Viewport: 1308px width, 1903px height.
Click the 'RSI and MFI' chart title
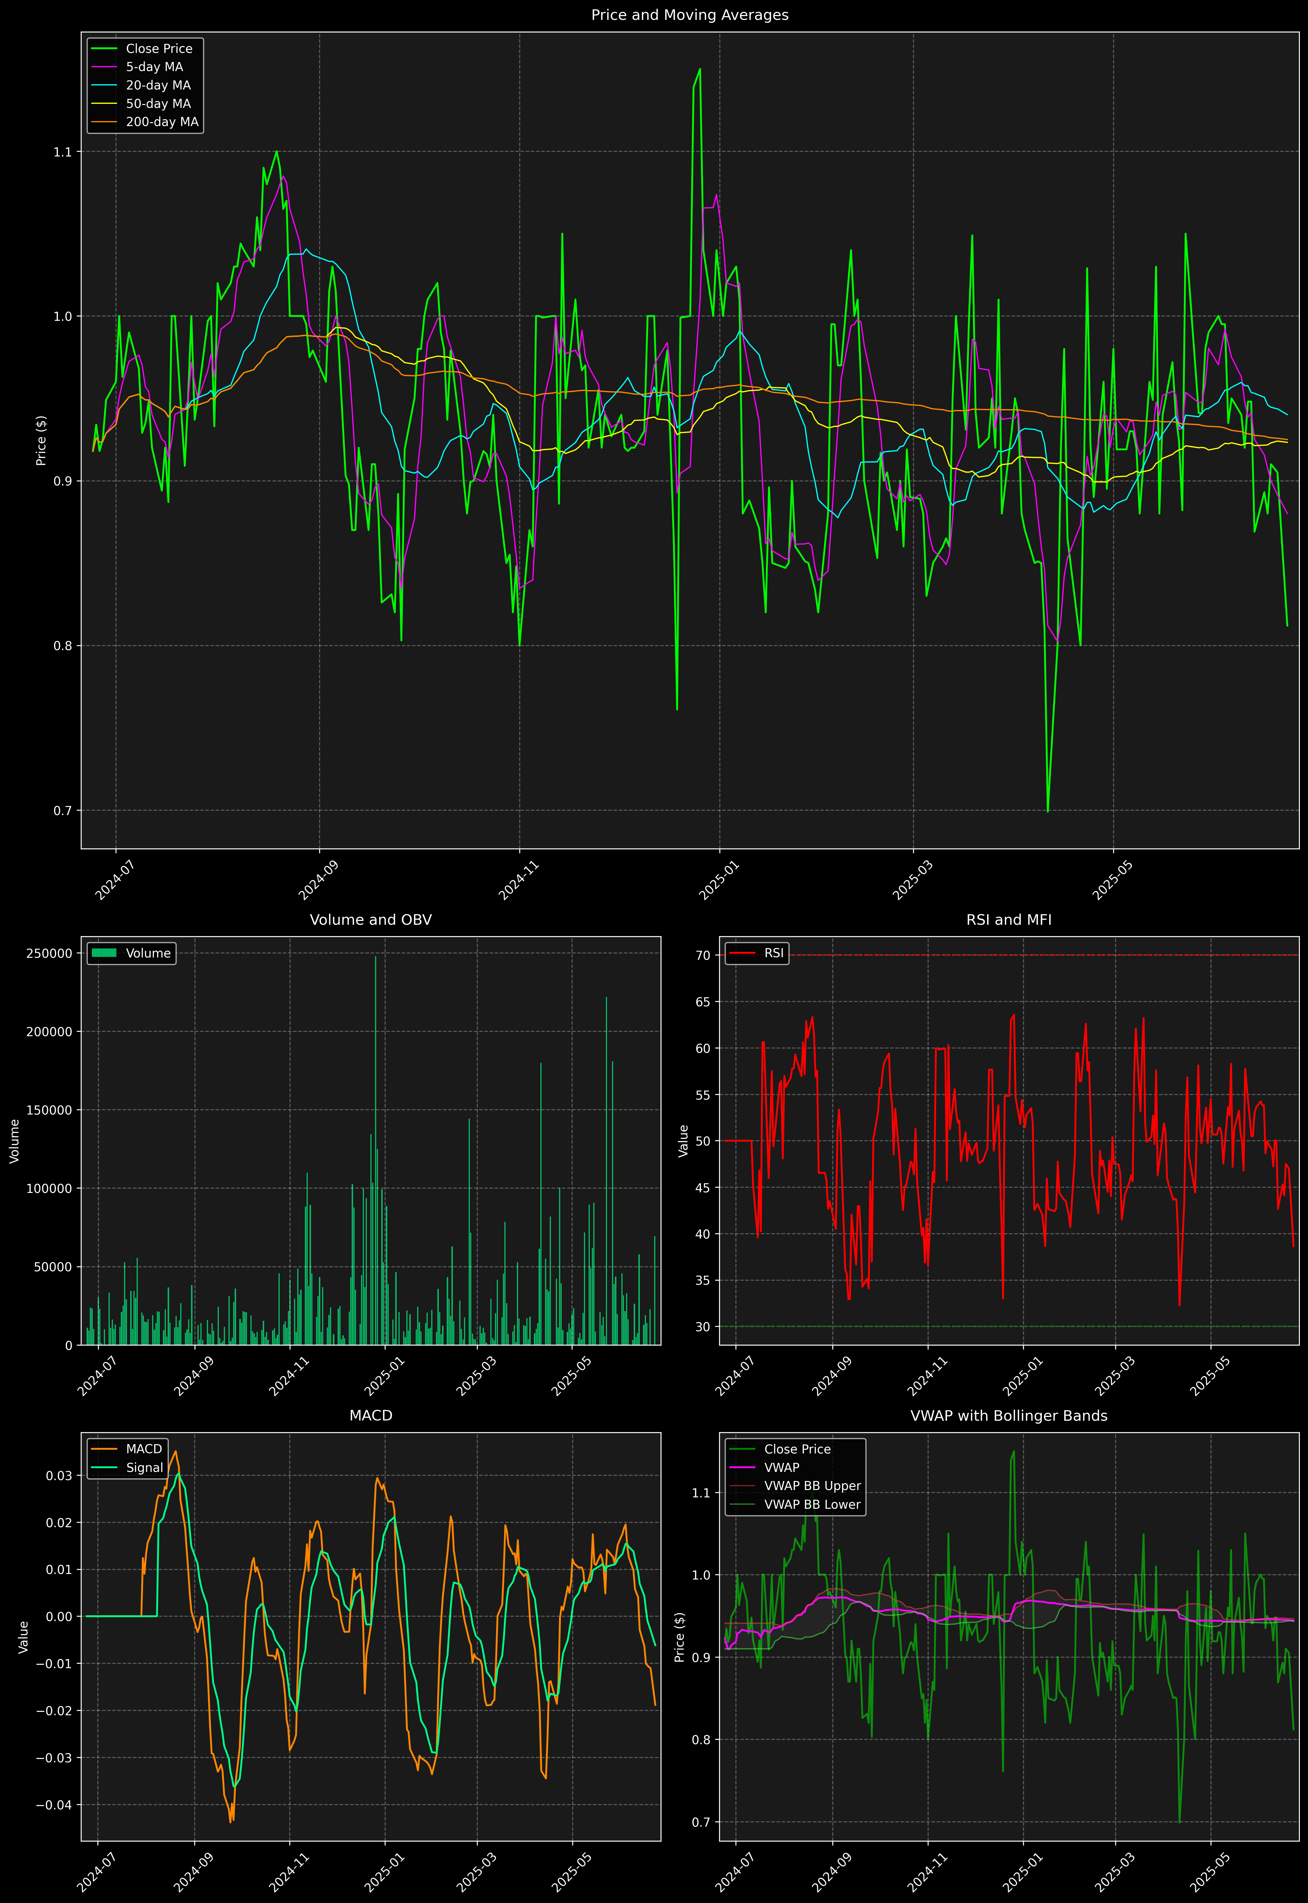(x=1009, y=920)
